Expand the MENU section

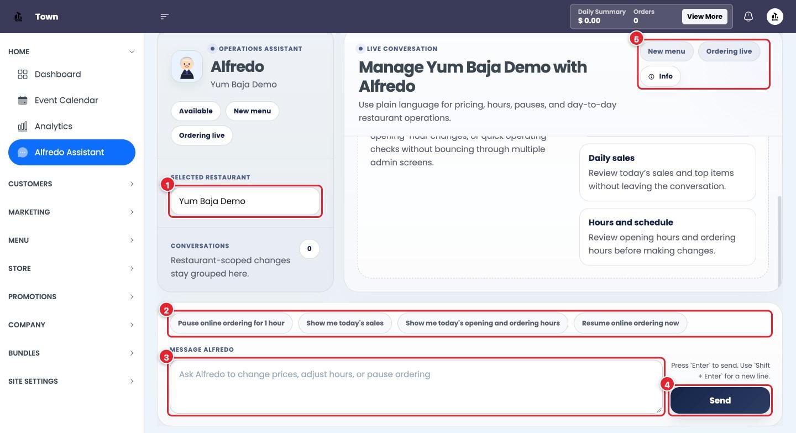pyautogui.click(x=72, y=240)
